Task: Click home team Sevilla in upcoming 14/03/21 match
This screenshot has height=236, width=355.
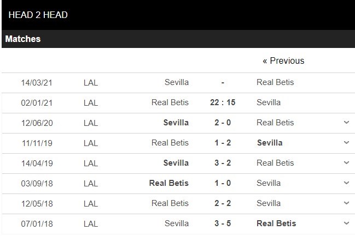Action: pos(177,82)
